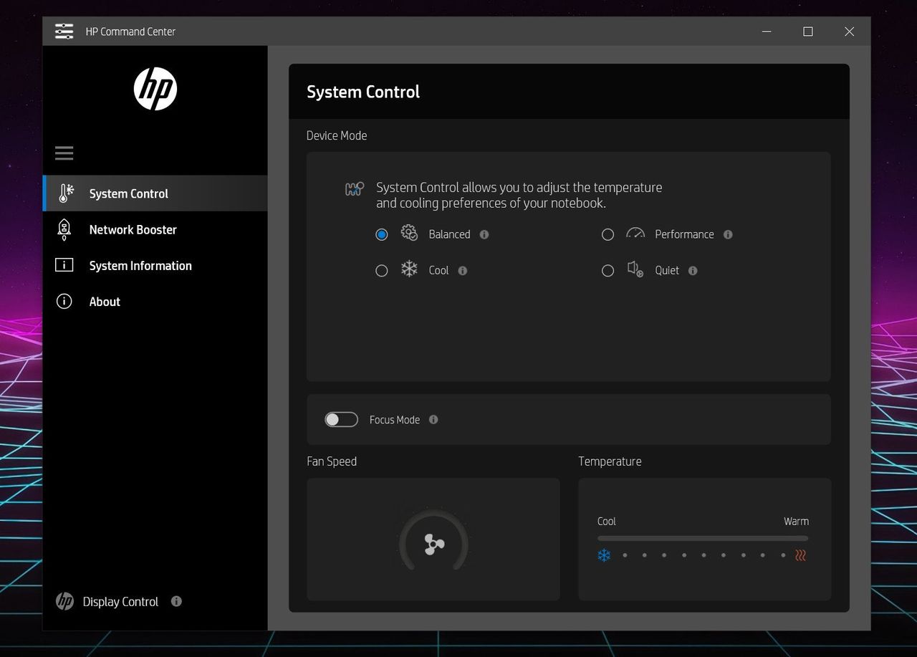Click the rocket Network Booster icon
The height and width of the screenshot is (657, 917).
[64, 229]
